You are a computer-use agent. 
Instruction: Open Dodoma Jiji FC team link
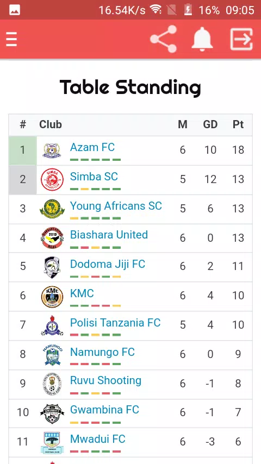tap(108, 264)
